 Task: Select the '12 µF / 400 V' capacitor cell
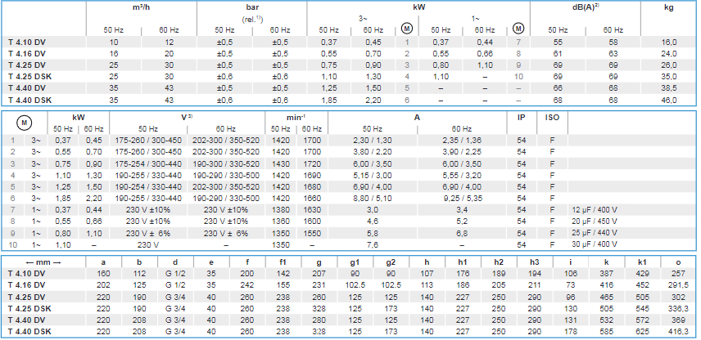point(593,209)
